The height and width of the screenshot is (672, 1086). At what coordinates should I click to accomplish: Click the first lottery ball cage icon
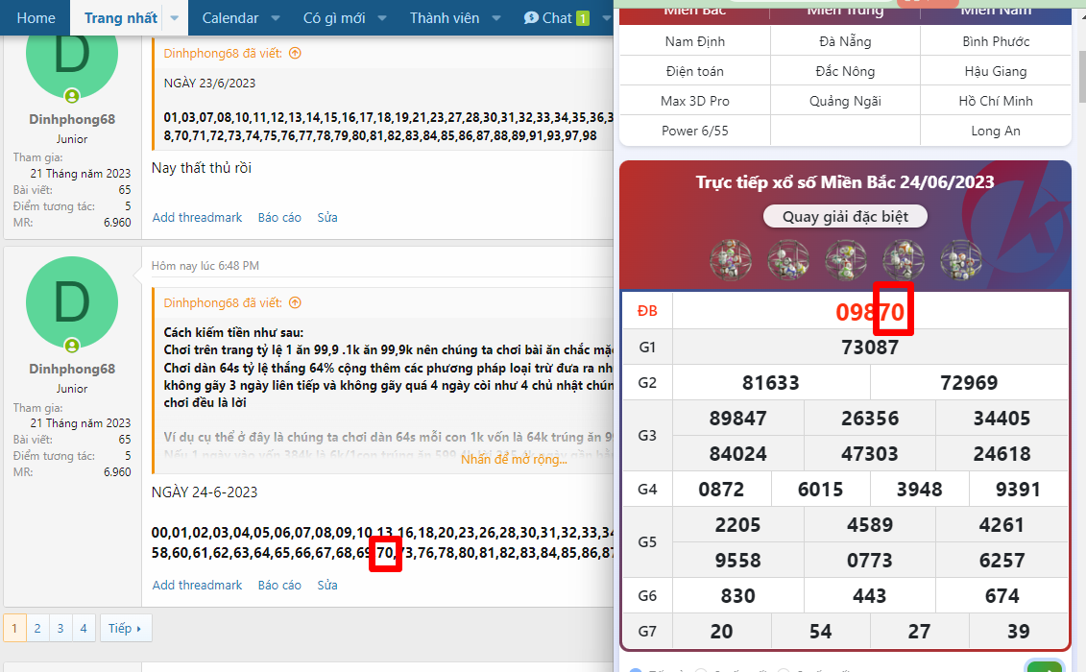(x=731, y=260)
